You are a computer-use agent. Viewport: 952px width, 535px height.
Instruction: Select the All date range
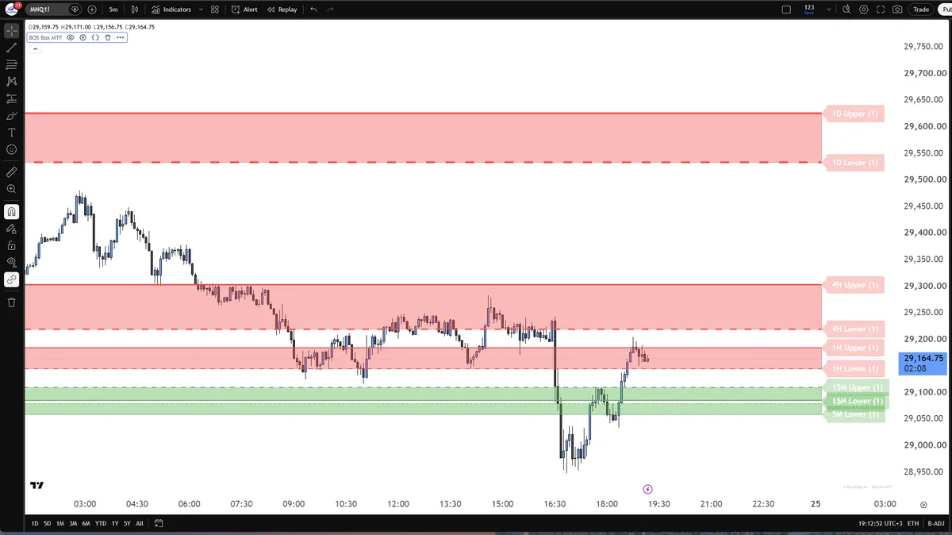[140, 523]
